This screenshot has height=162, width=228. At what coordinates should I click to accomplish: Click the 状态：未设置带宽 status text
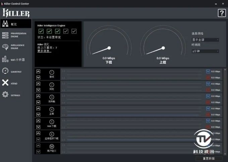click(49, 37)
